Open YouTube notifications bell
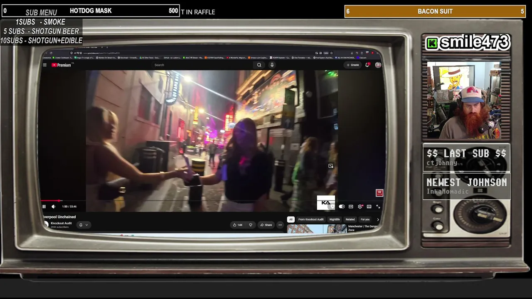Screen dimensions: 532x299 coord(367,65)
